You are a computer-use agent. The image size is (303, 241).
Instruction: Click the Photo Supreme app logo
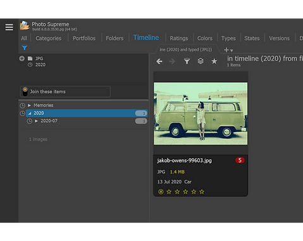click(x=25, y=25)
